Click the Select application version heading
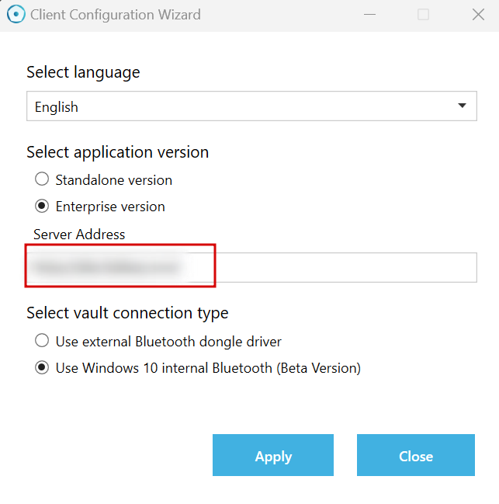The width and height of the screenshot is (499, 504). [x=117, y=152]
